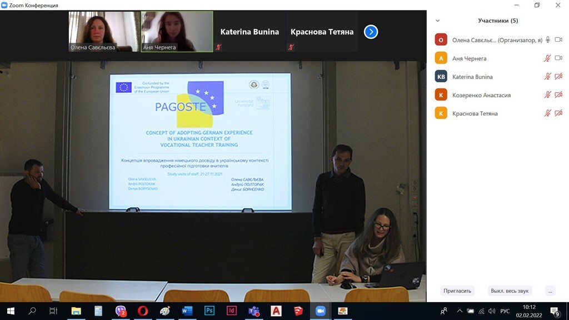Click the KB avatar for Katerina Bunina
The height and width of the screenshot is (320, 569).
click(441, 77)
